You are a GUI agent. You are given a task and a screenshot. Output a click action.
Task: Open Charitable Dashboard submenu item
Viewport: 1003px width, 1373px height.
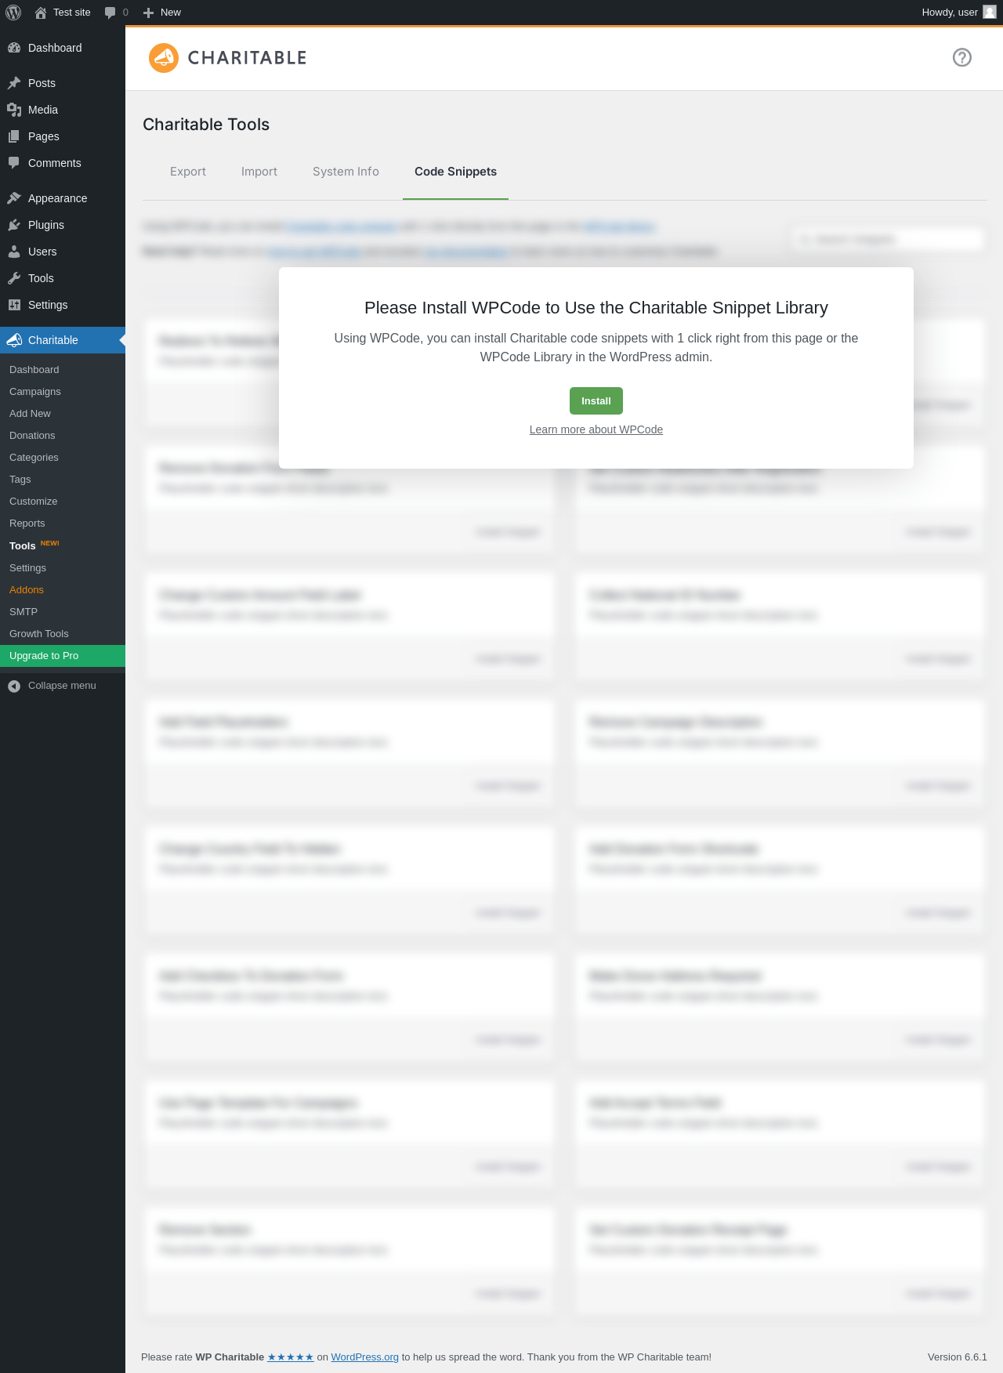point(63,370)
